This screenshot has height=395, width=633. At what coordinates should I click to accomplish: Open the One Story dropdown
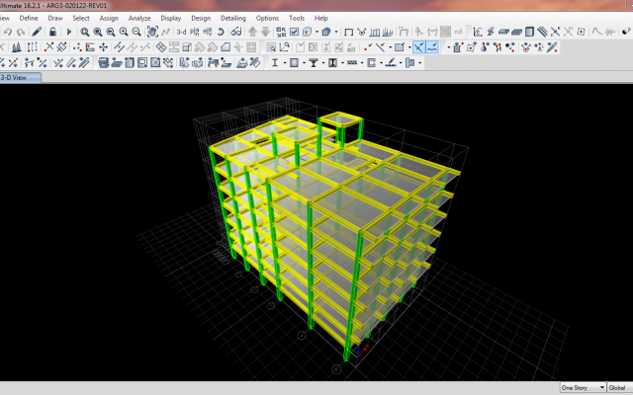583,387
